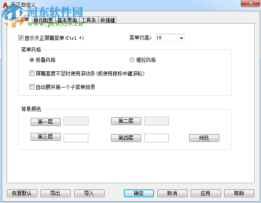This screenshot has height=203, width=261.
Task: Click 恢复默认 to restore defaults
Action: (x=22, y=193)
